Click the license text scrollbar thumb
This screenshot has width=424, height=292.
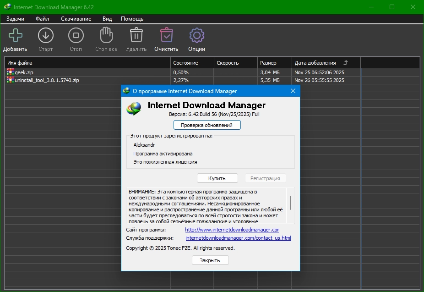pyautogui.click(x=290, y=202)
